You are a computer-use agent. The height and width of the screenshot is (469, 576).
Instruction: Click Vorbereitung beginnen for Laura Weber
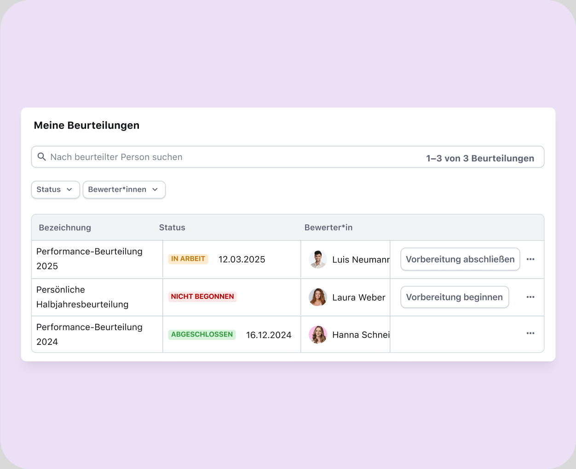(455, 297)
